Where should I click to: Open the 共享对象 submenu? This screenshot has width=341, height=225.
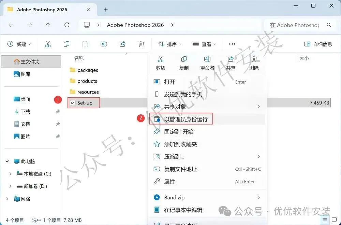[207, 107]
